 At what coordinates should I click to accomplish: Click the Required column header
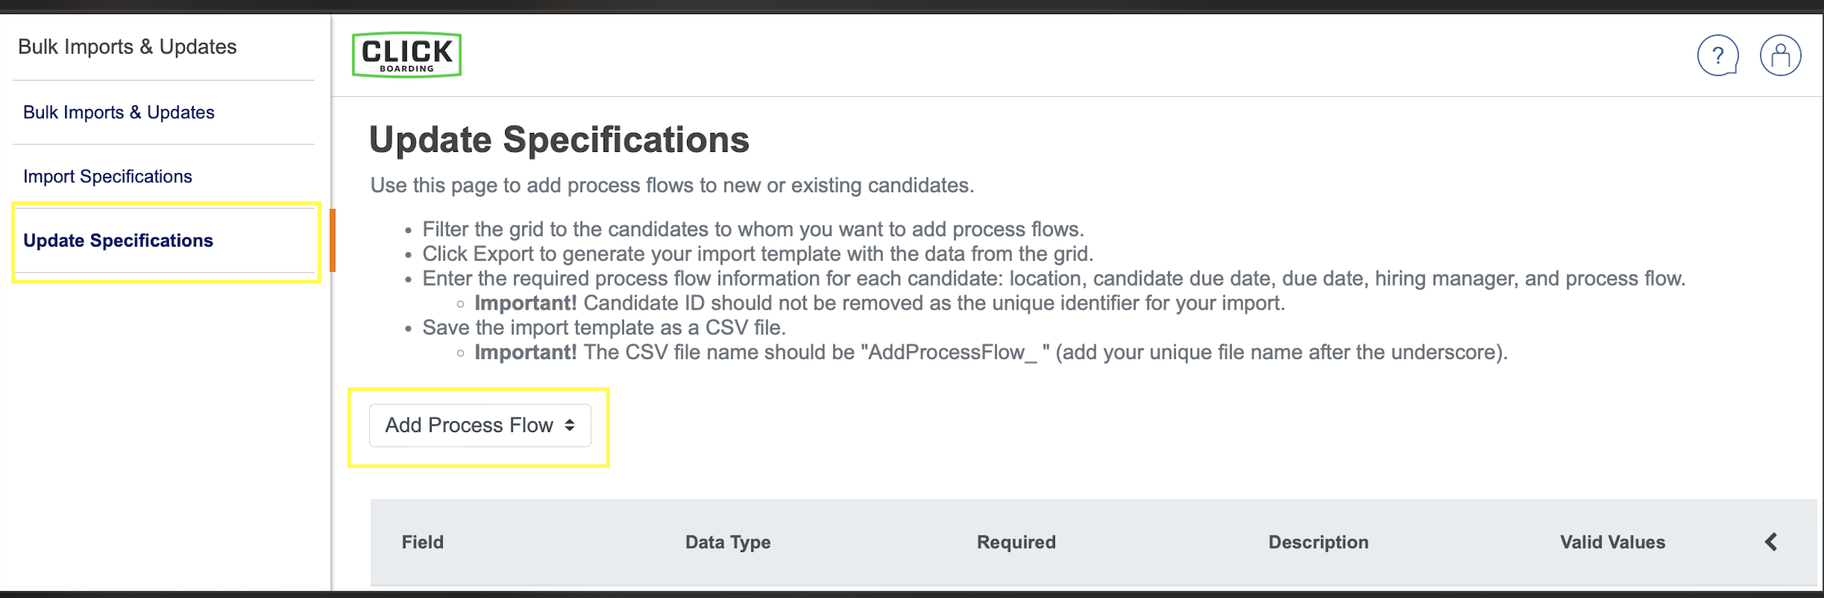point(1015,542)
